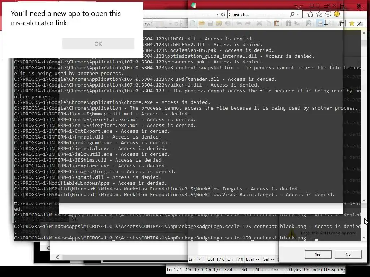Click the zoom magnifier icon in Notepad2
The height and width of the screenshot is (277, 370).
(309, 23)
